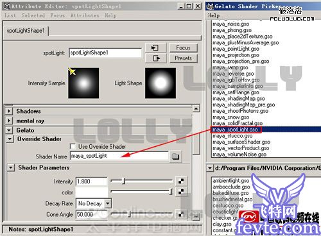Screen dimensions: 321x236
Task: Click the output connection arrow icon below it
Action: point(155,58)
